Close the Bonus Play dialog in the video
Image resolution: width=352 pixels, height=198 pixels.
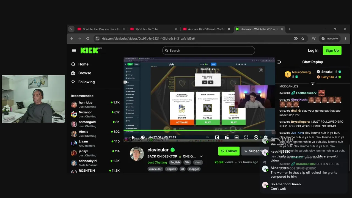click(261, 70)
